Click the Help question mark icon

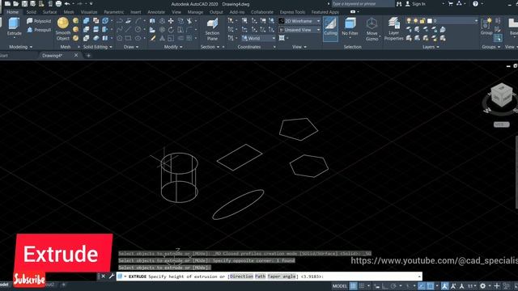[x=475, y=4]
